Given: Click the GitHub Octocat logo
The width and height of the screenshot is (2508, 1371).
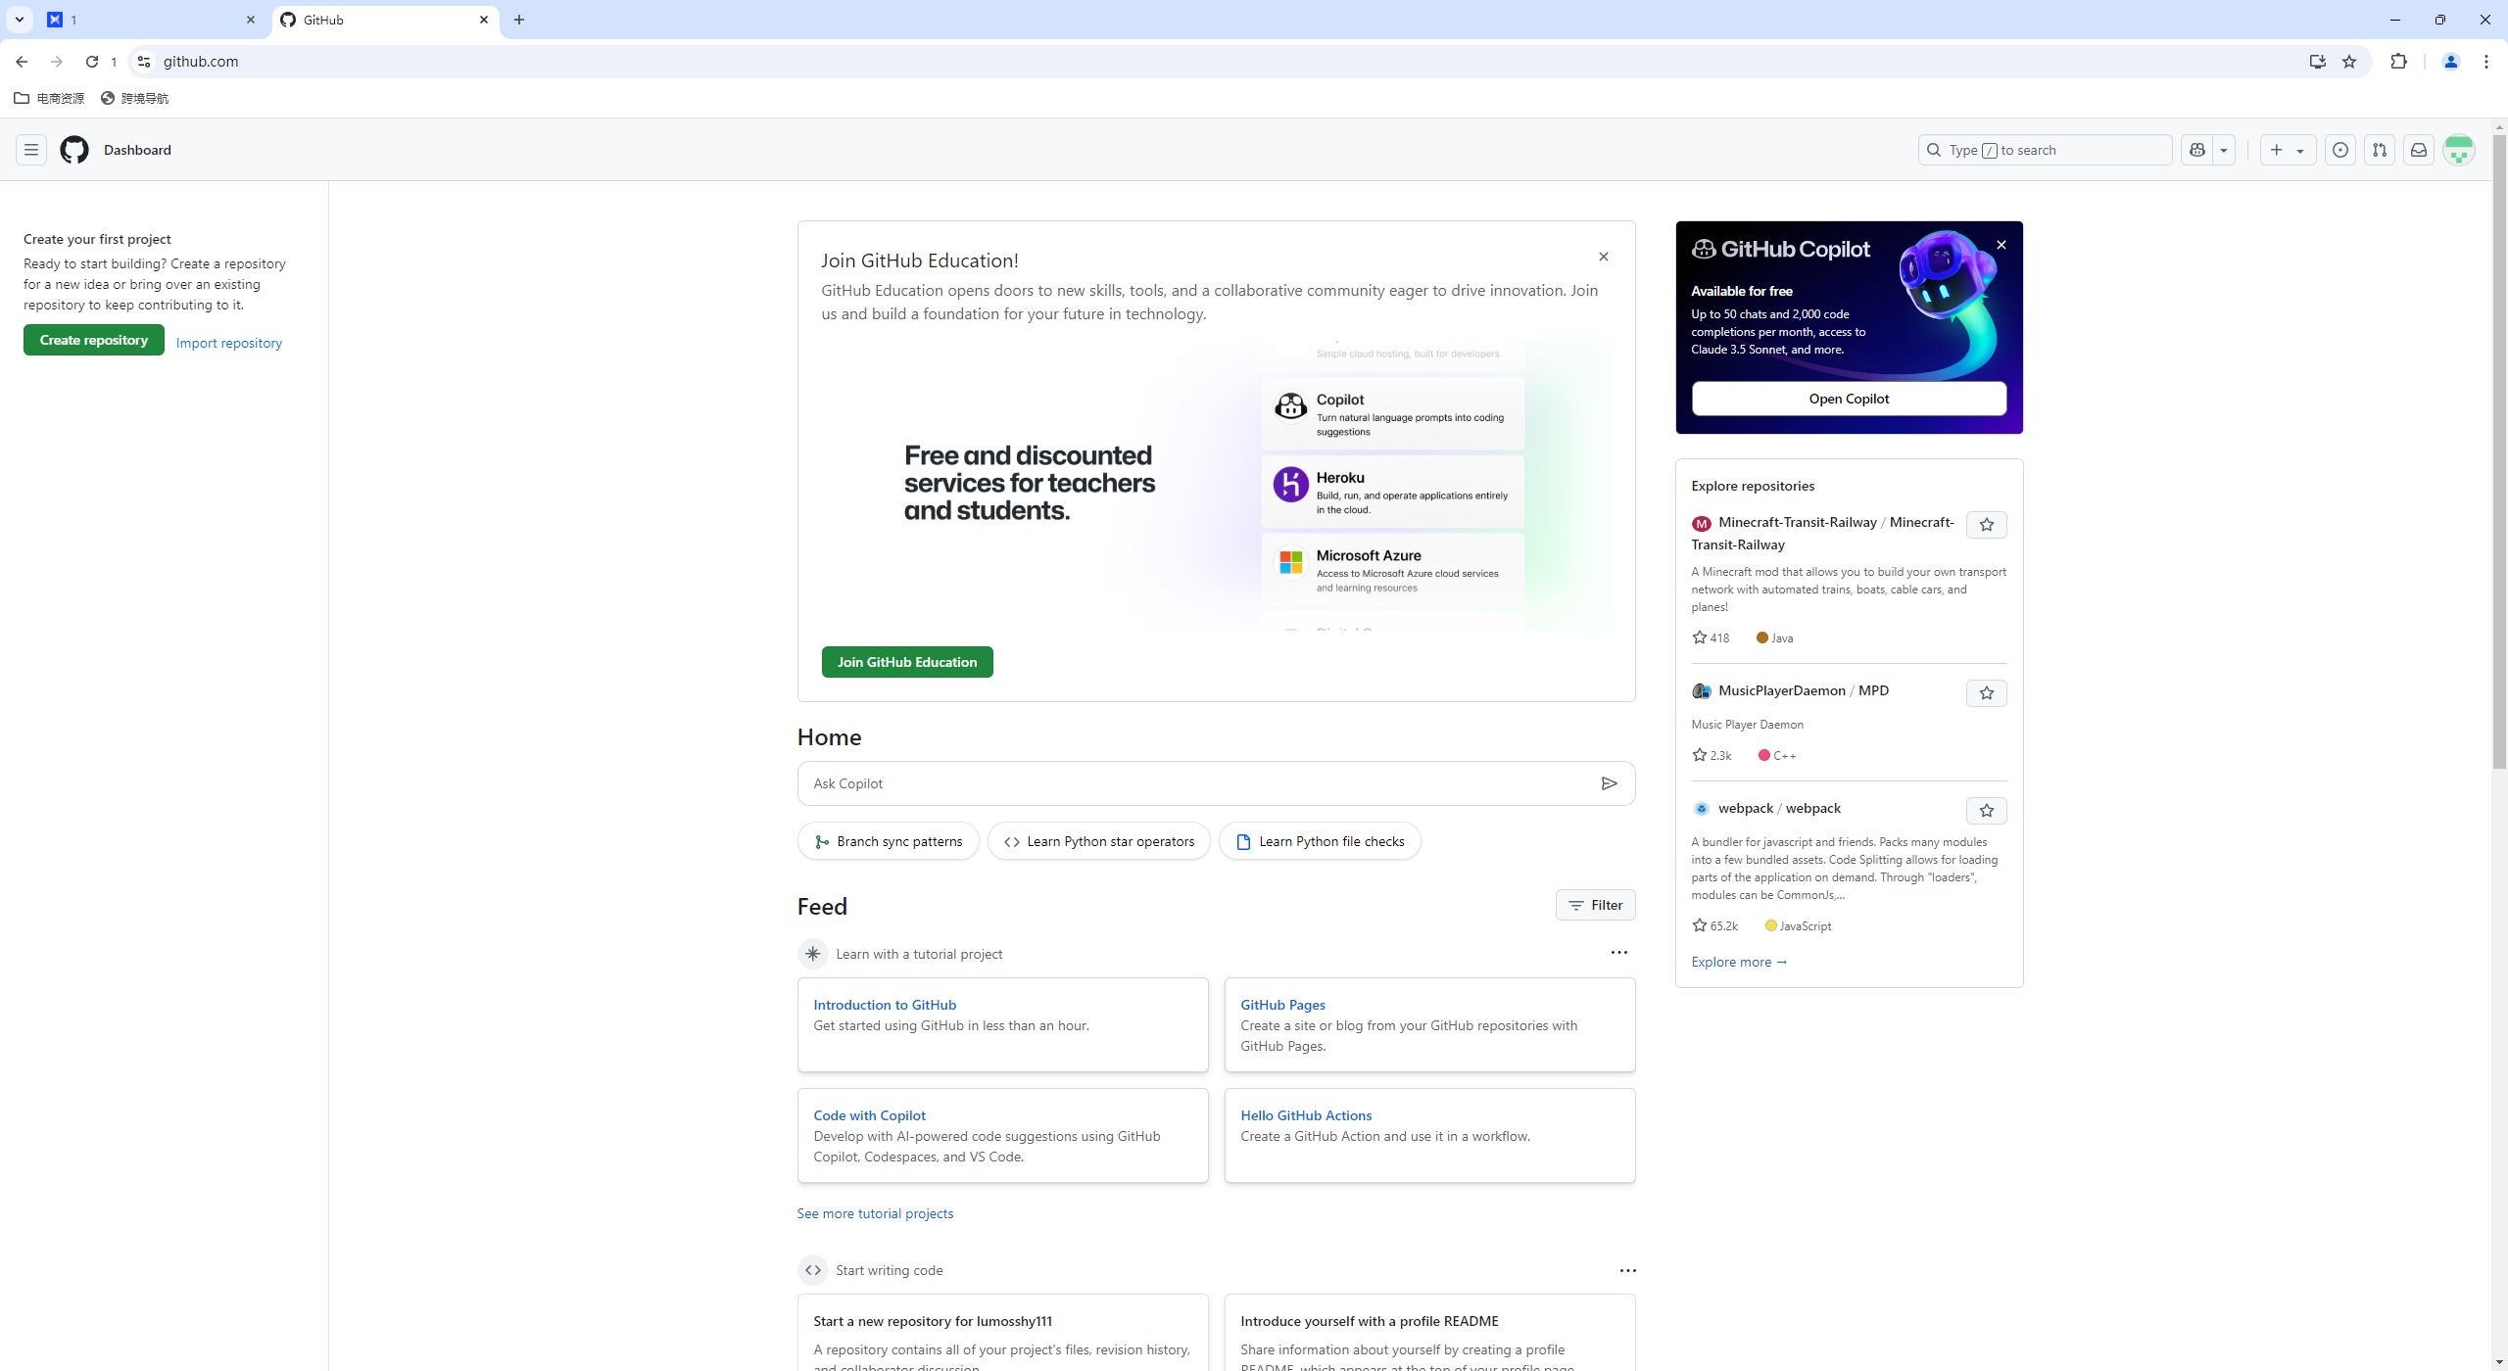Looking at the screenshot, I should point(74,150).
